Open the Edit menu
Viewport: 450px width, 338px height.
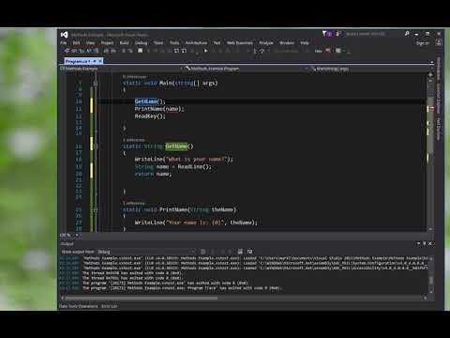pyautogui.click(x=76, y=43)
